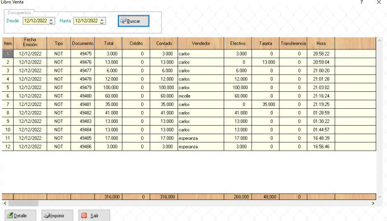Click the help question mark icon

[361, 2]
